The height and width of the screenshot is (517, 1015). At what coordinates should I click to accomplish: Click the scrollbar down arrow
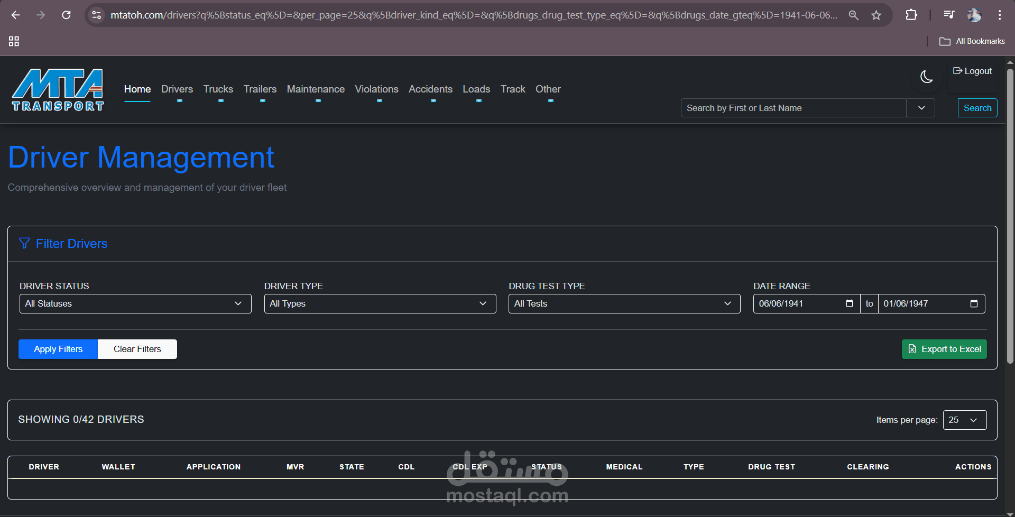coord(1010,514)
